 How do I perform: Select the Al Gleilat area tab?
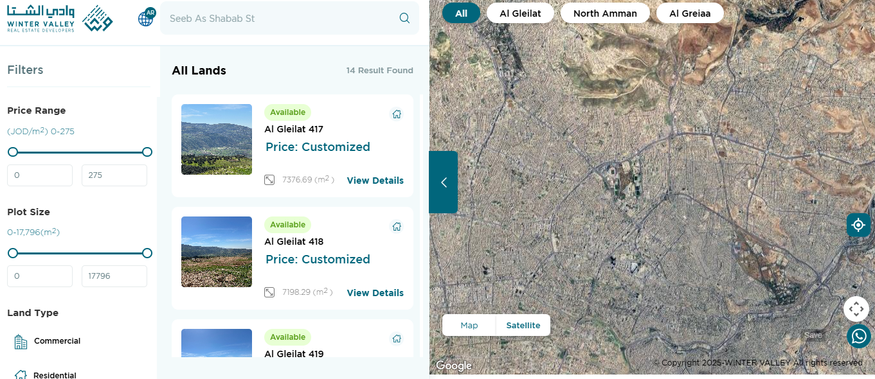pos(520,13)
